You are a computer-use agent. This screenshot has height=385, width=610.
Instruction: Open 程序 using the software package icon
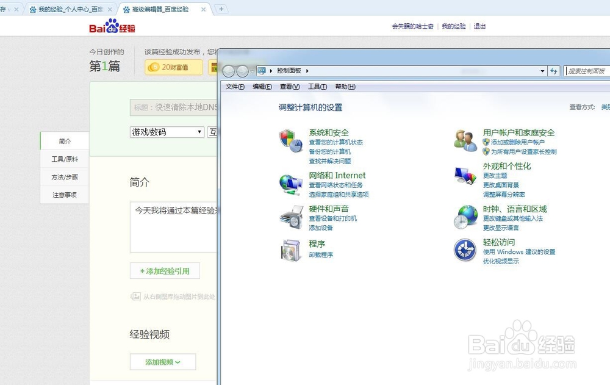pyautogui.click(x=290, y=250)
